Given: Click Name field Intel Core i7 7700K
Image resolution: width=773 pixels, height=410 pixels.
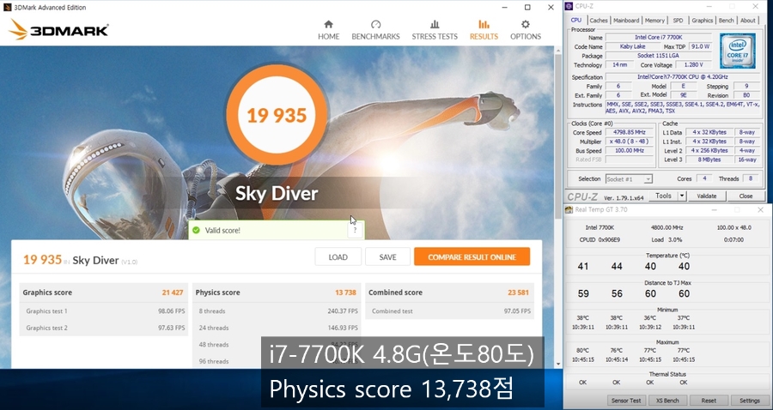Looking at the screenshot, I should [659, 38].
